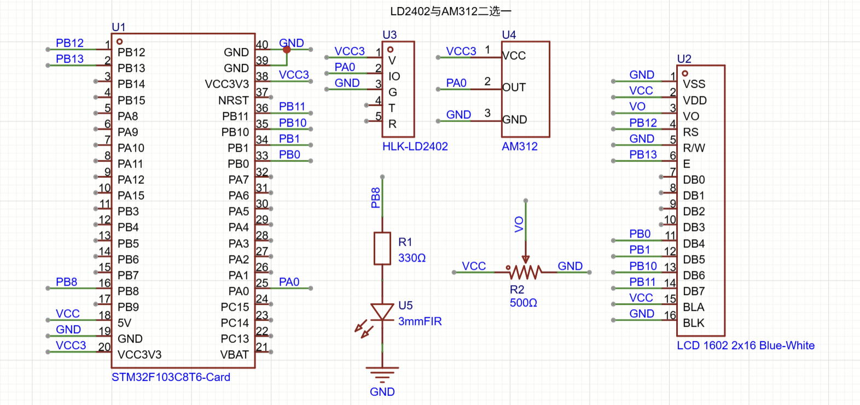860x405 pixels.
Task: Select PB13 net label on U1 pin 2
Action: [69, 59]
